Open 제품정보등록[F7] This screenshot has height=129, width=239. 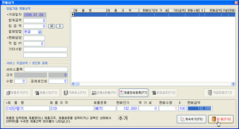coord(134,93)
